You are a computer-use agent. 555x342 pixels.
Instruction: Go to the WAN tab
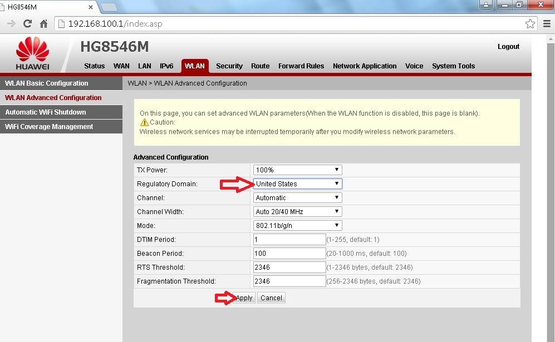[121, 66]
